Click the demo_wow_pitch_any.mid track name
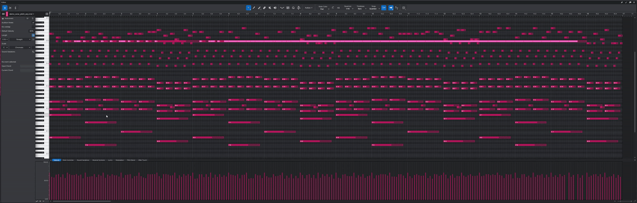This screenshot has width=637, height=203. point(21,14)
